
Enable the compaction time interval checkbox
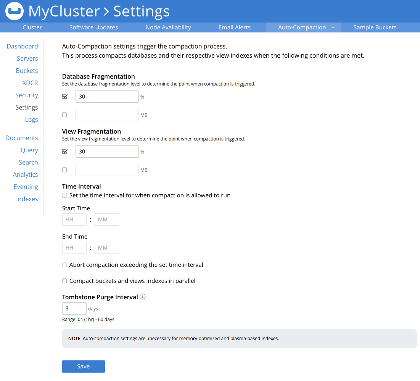click(64, 195)
